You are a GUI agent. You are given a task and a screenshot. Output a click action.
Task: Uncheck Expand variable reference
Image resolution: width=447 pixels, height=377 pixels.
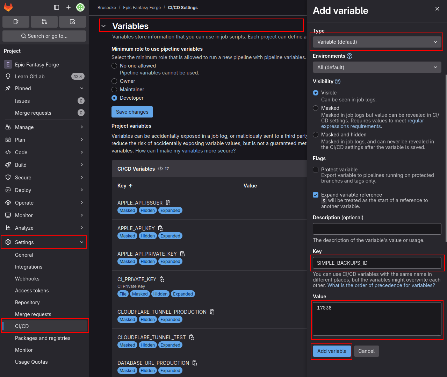pyautogui.click(x=316, y=195)
